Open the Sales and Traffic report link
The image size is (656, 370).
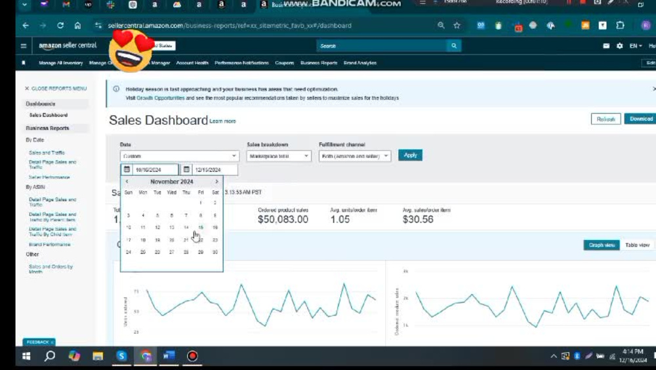point(47,153)
